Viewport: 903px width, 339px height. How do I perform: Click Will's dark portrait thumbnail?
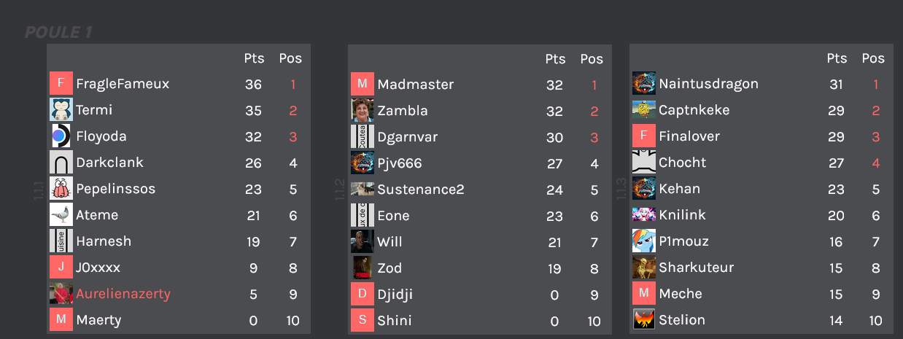click(363, 241)
